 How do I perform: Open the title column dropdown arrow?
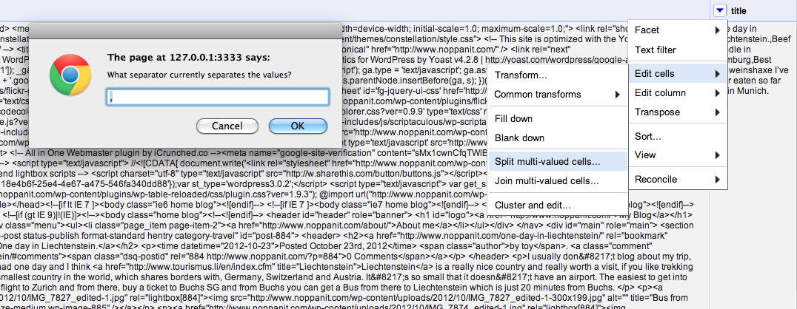[x=720, y=10]
